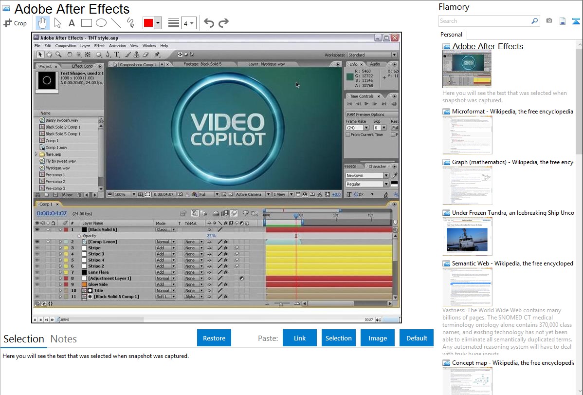Undo the last annotation
Viewport: 583px width, 395px height.
pyautogui.click(x=209, y=23)
